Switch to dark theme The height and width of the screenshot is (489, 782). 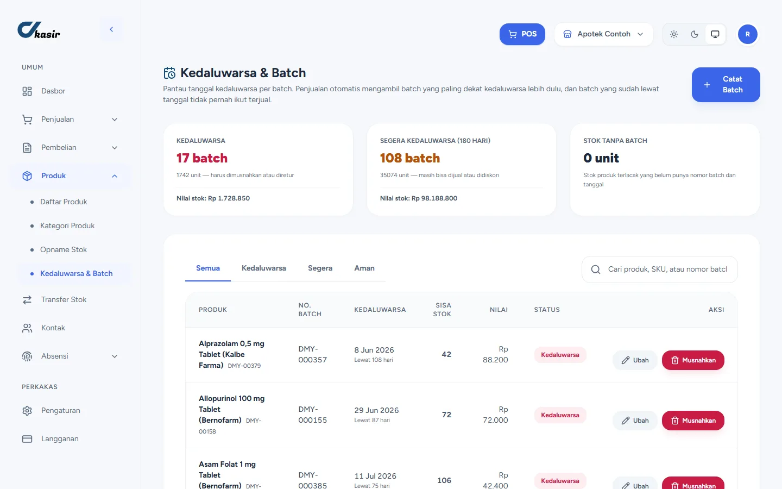(x=695, y=34)
